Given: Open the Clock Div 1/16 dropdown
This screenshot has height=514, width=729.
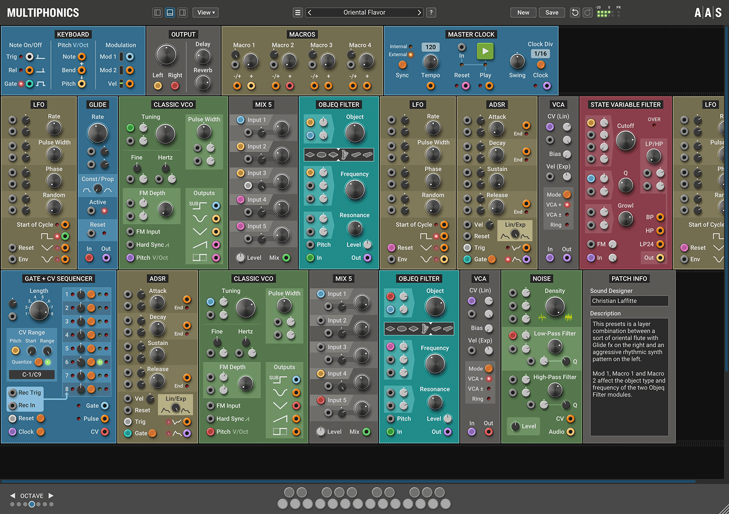Looking at the screenshot, I should point(540,54).
